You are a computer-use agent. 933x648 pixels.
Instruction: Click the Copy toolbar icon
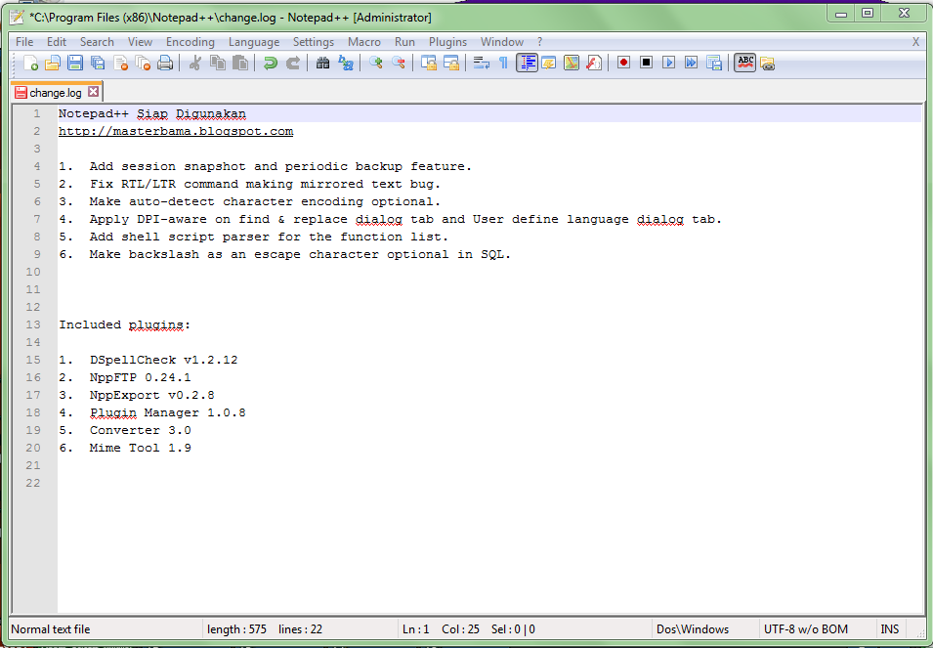[218, 63]
